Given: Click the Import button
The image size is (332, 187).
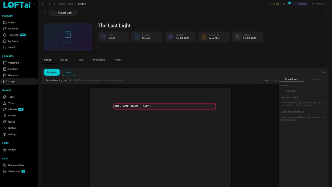Looking at the screenshot, I should point(69,72).
